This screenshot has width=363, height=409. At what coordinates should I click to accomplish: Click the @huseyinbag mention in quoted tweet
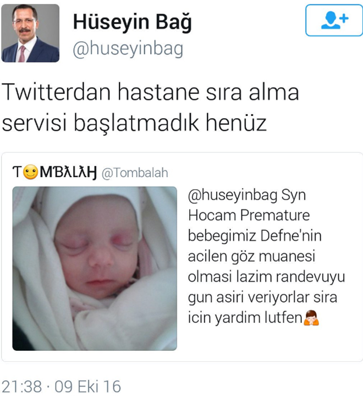click(x=233, y=195)
